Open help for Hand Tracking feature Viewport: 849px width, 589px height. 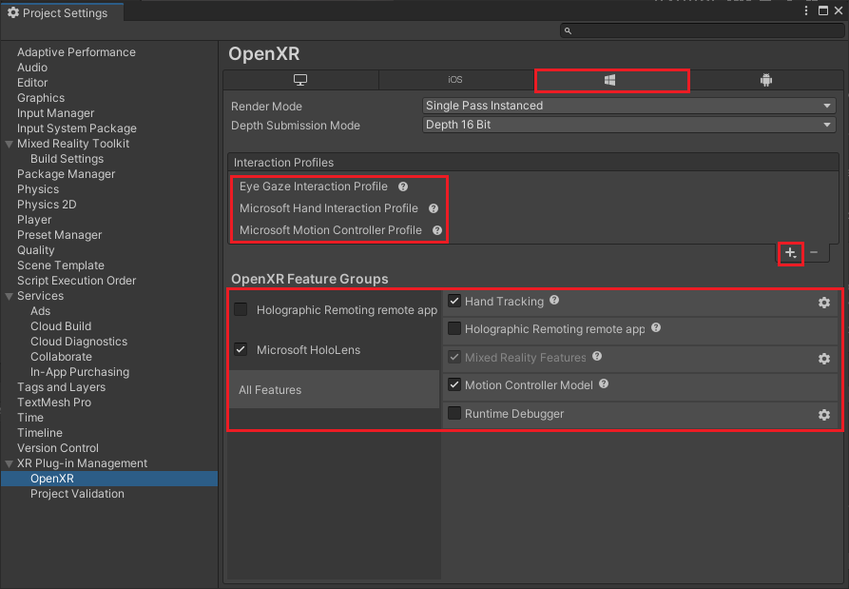[554, 300]
